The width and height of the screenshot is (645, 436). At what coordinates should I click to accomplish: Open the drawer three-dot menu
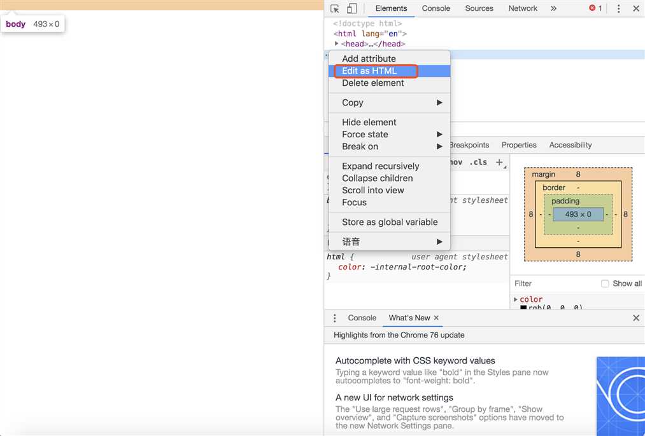tap(334, 318)
